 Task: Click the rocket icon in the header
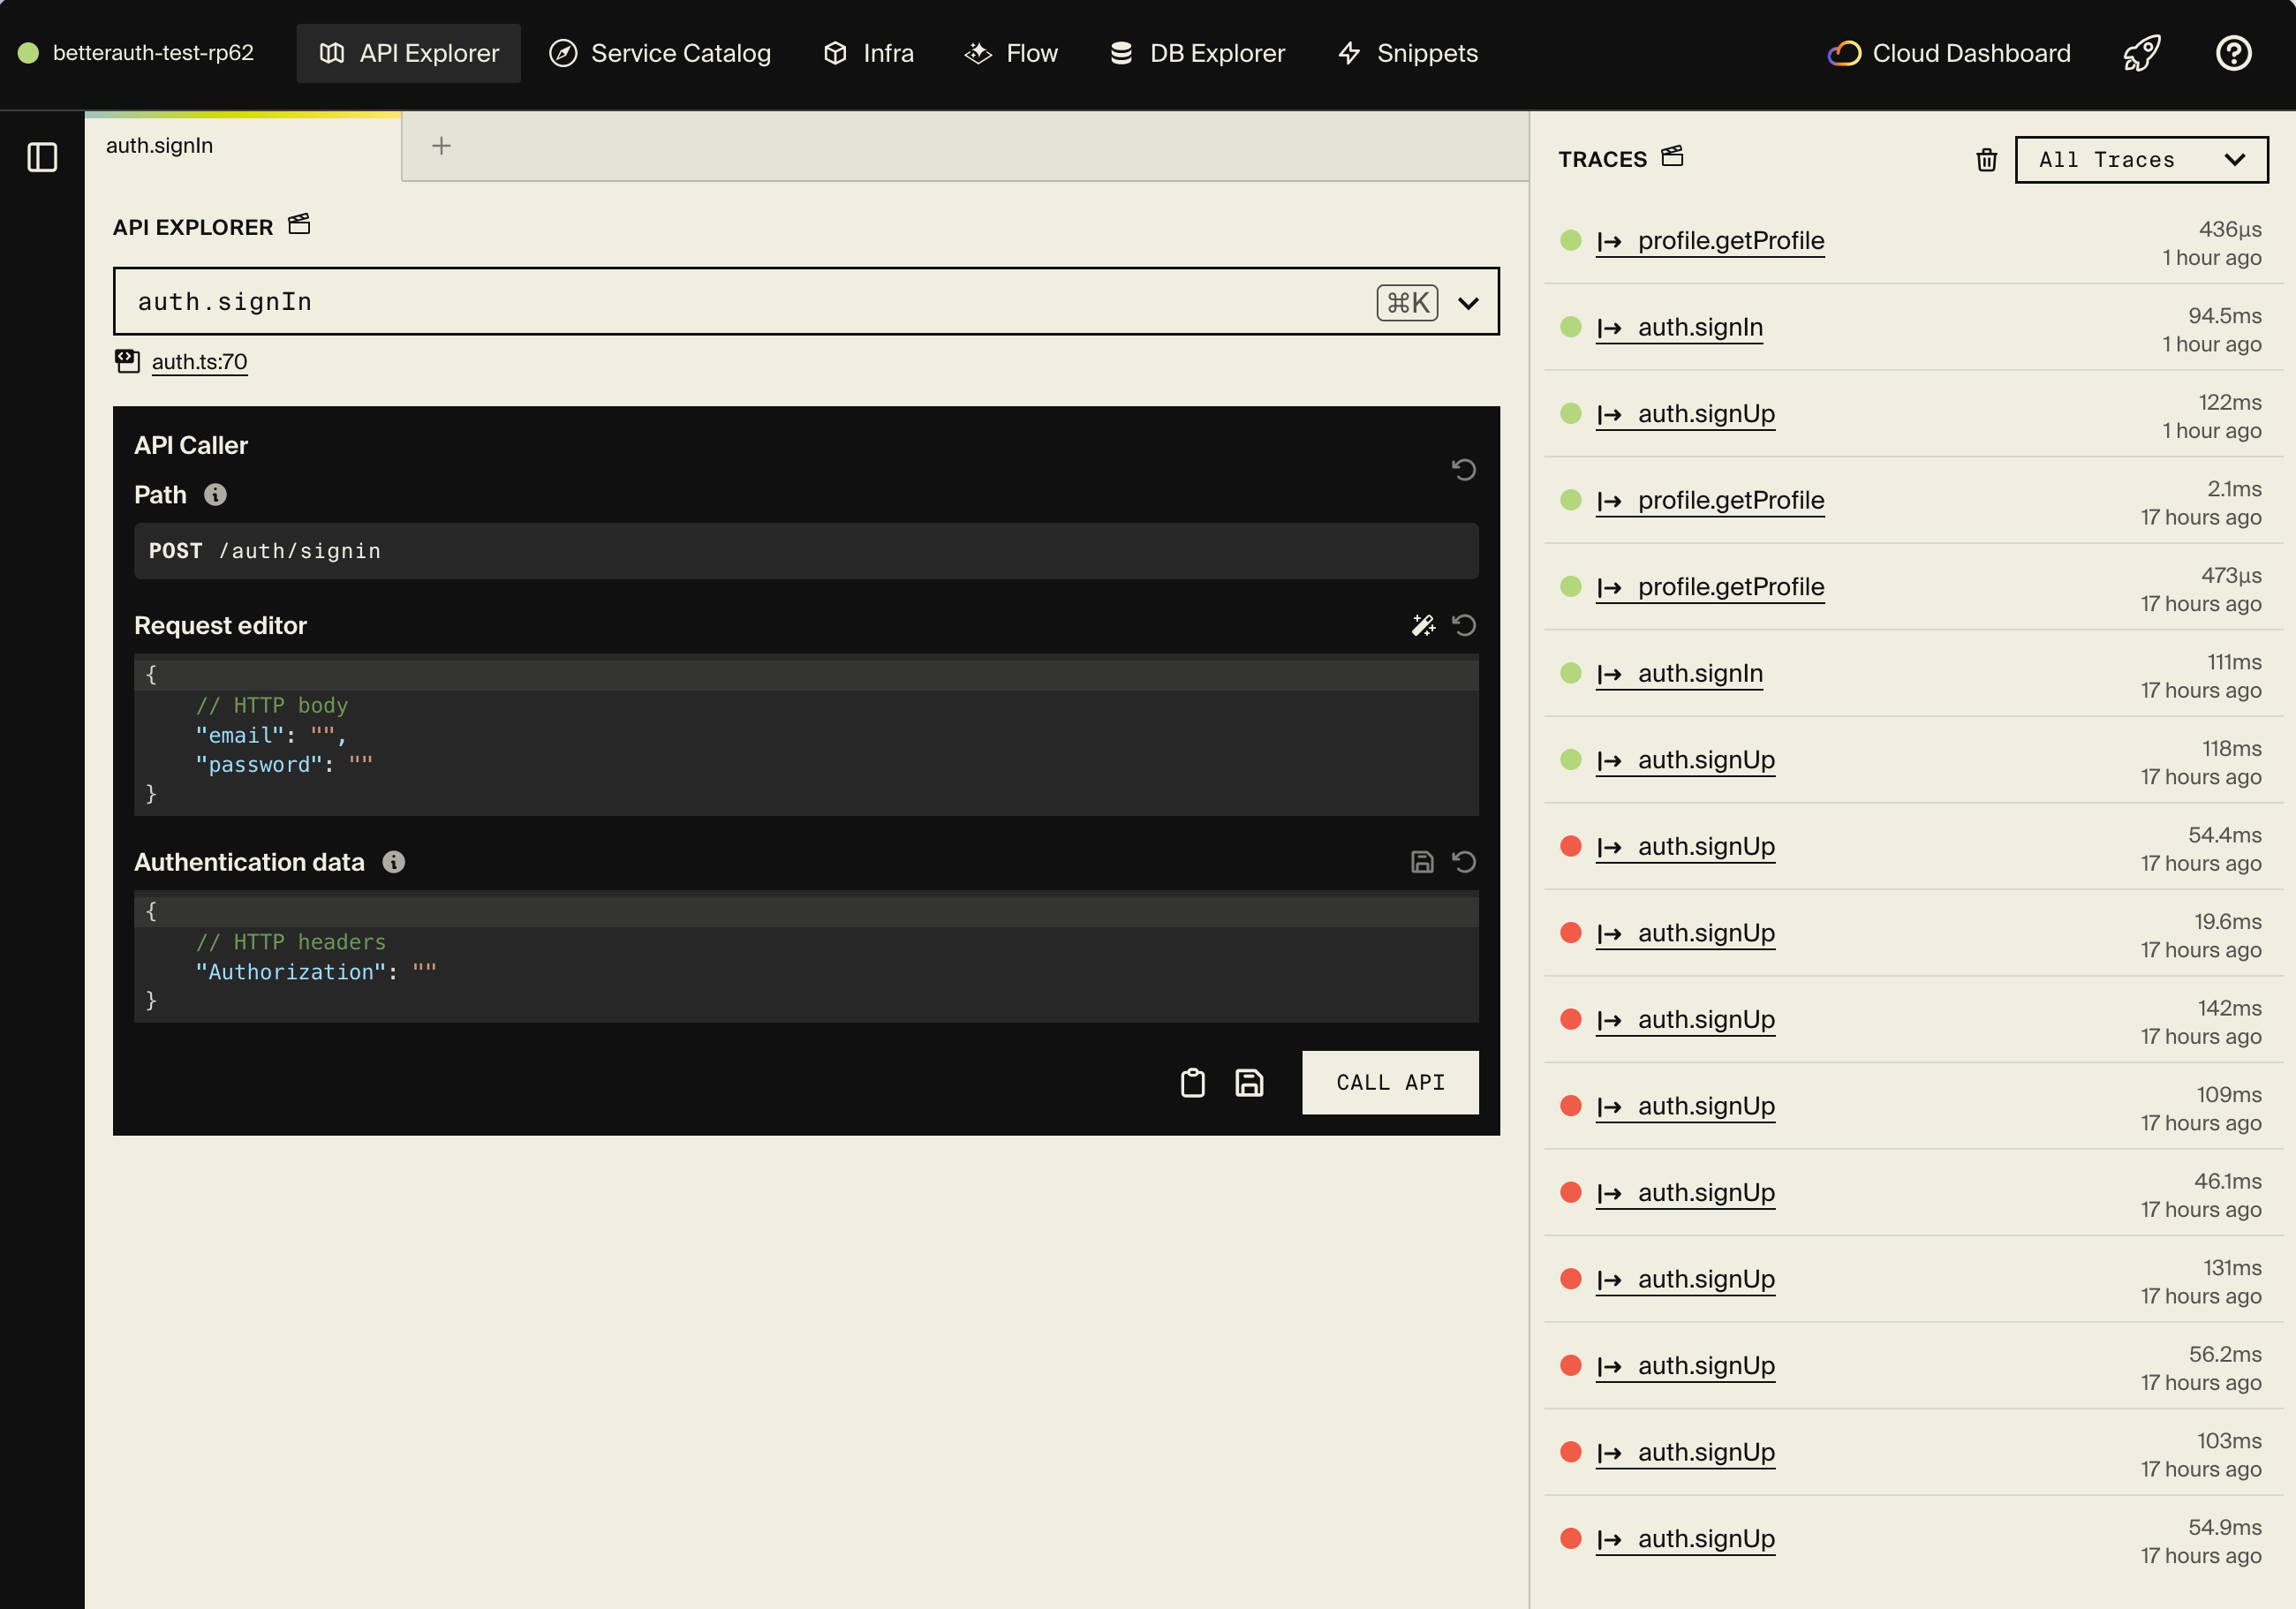(x=2142, y=53)
